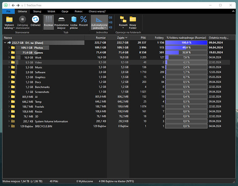Collapse the ribbon with the up chevron
The image size is (238, 186).
click(233, 11)
